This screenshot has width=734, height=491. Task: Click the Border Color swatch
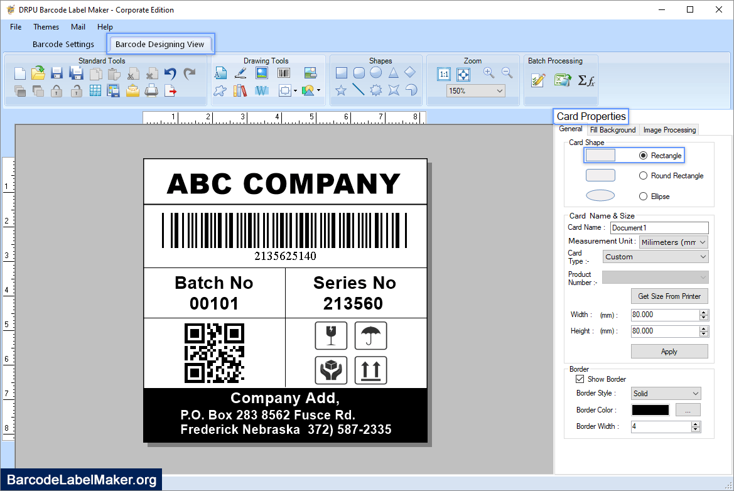pos(650,409)
